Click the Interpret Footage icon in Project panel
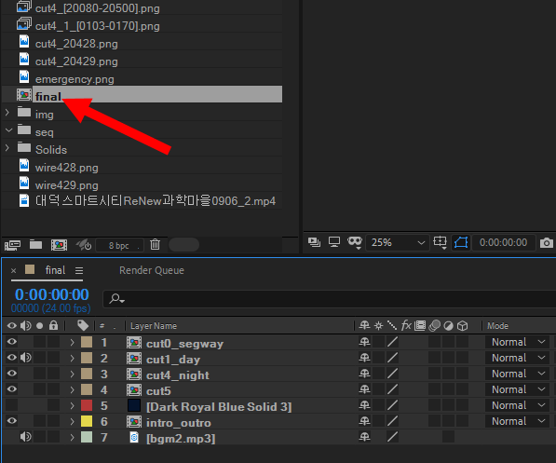Image resolution: width=556 pixels, height=463 pixels. tap(12, 245)
